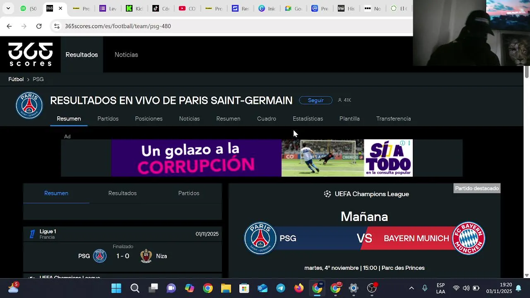The width and height of the screenshot is (530, 298).
Task: Open 'Resultados' in the top site header
Action: 82,55
